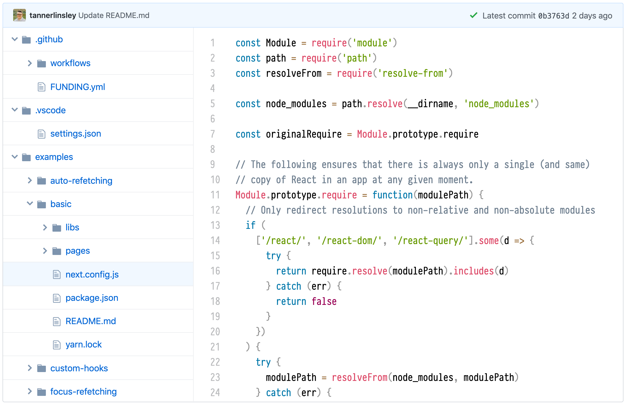Open the focus-refetching folder
The width and height of the screenshot is (626, 405).
coord(83,391)
